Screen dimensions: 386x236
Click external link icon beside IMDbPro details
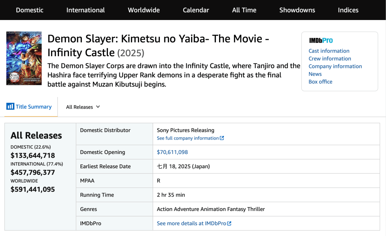coord(229,223)
